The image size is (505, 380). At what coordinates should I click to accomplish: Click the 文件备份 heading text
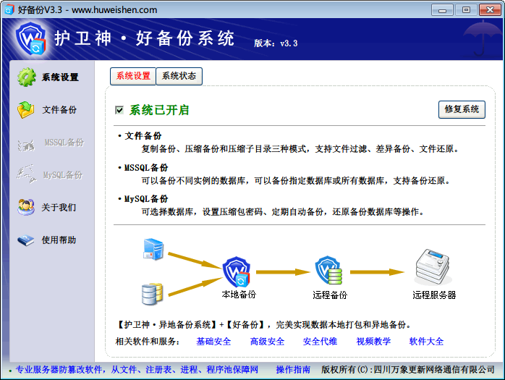[143, 135]
